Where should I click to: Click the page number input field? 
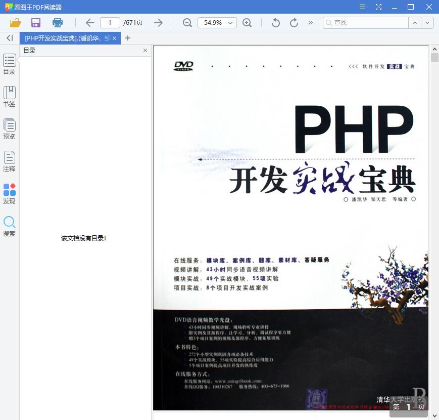pos(112,23)
